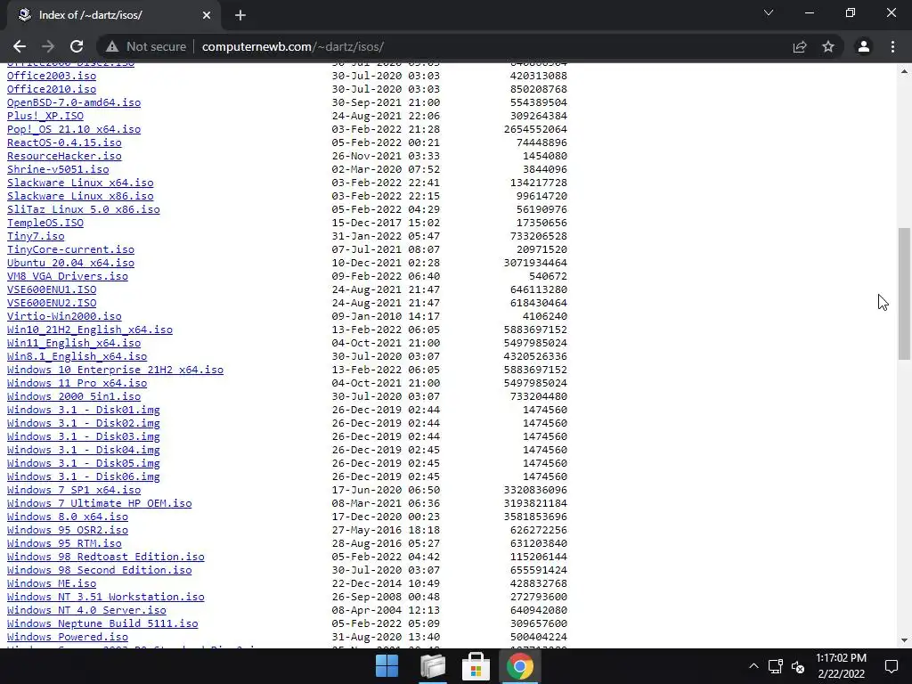Open the VSE600ENU2.ISO link
912x684 pixels.
(x=52, y=303)
